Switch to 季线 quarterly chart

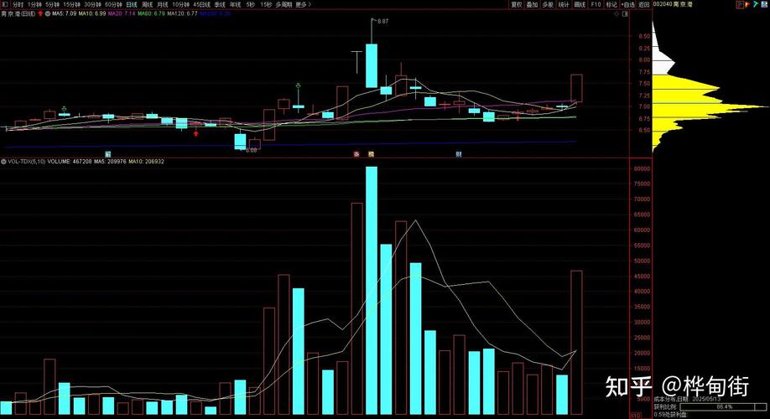(220, 4)
